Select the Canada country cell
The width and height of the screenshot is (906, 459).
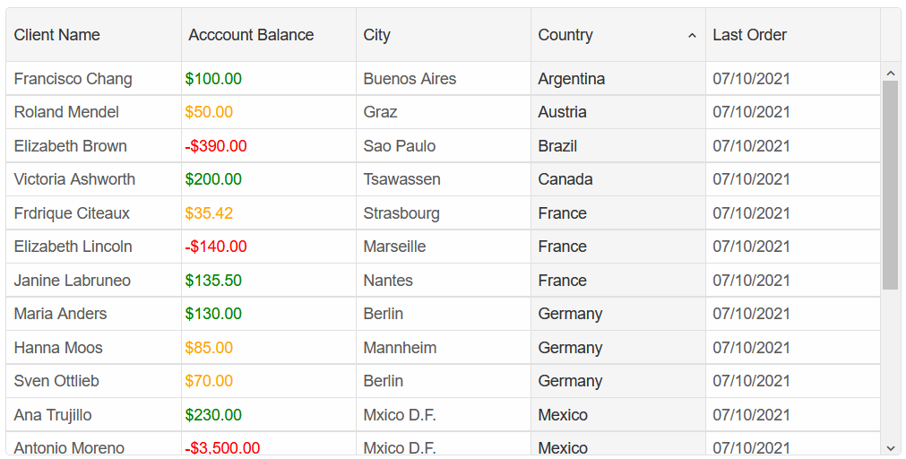pos(618,179)
